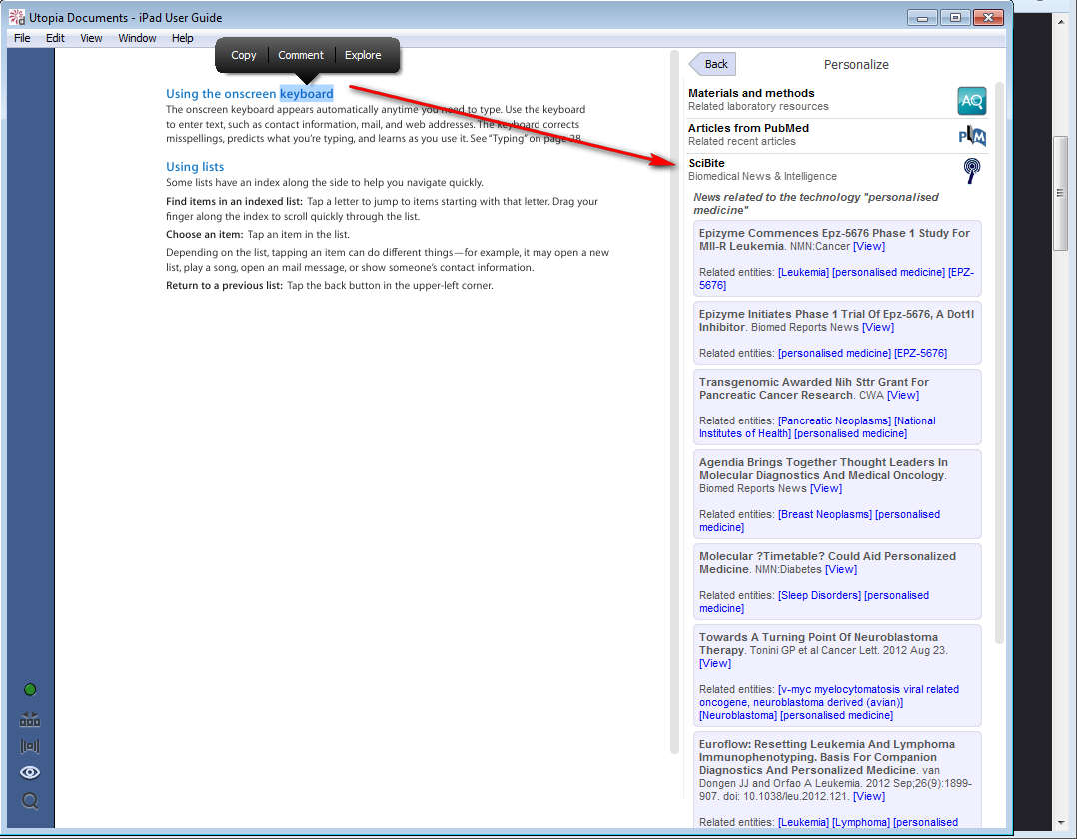Click the [Breast Neoplasms] entity link

(x=825, y=515)
